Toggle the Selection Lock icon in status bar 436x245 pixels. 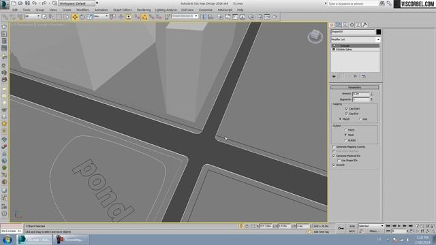247,226
